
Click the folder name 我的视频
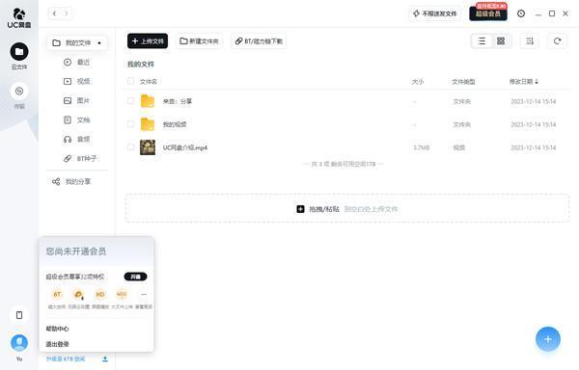pyautogui.click(x=175, y=124)
